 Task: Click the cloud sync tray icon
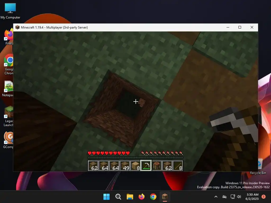coord(224,197)
